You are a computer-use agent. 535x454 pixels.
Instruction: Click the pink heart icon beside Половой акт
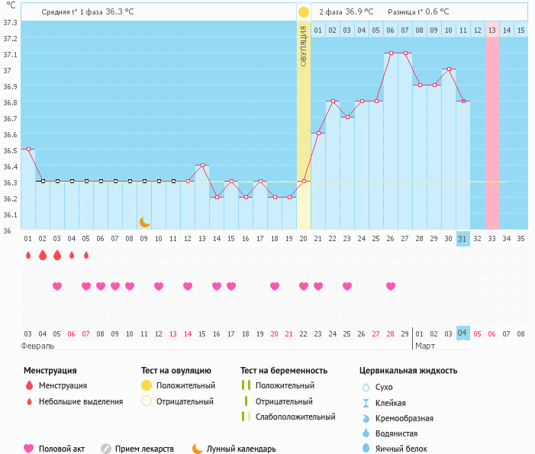[x=29, y=449]
